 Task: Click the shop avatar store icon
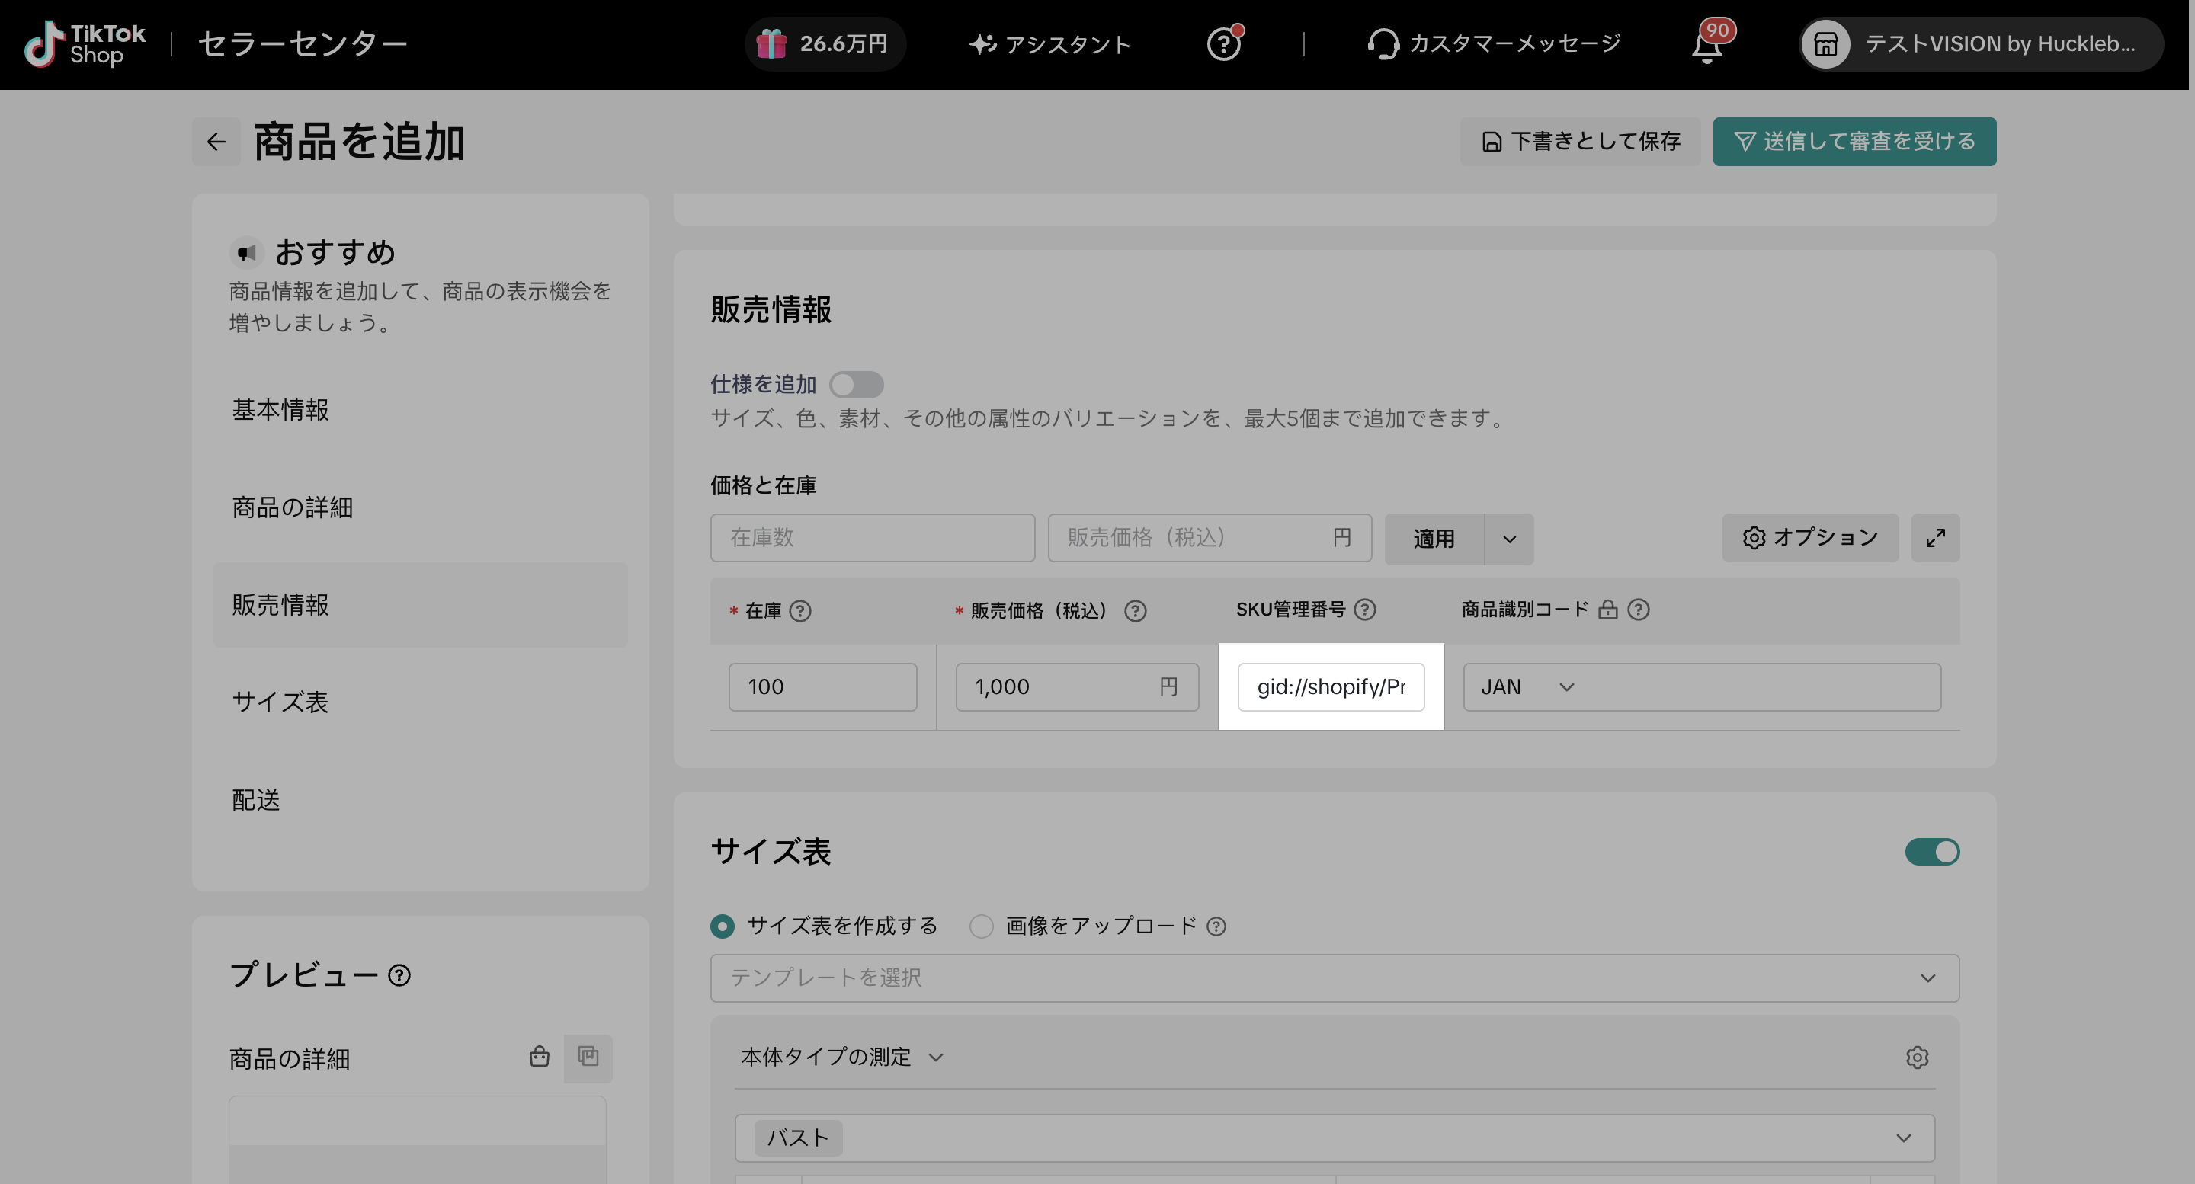pyautogui.click(x=1825, y=43)
